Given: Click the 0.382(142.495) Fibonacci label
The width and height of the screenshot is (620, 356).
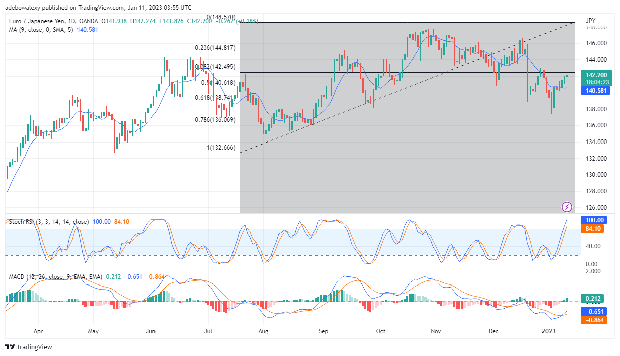Looking at the screenshot, I should click(215, 67).
